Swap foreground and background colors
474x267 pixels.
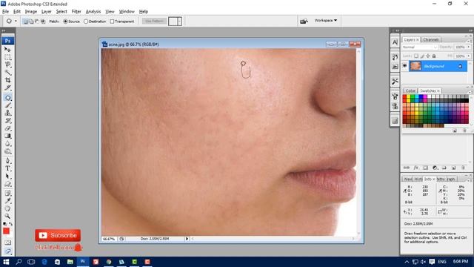[11, 224]
